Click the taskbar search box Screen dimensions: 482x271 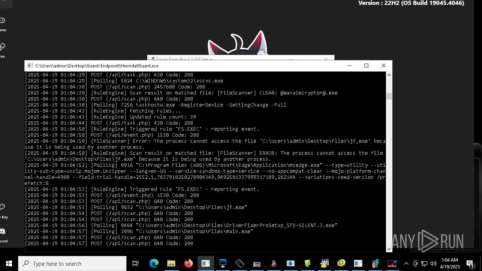(72, 263)
